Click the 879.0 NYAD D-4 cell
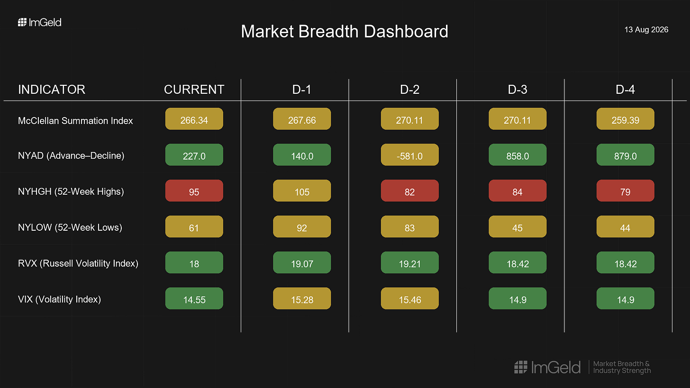The height and width of the screenshot is (388, 690). pyautogui.click(x=625, y=156)
